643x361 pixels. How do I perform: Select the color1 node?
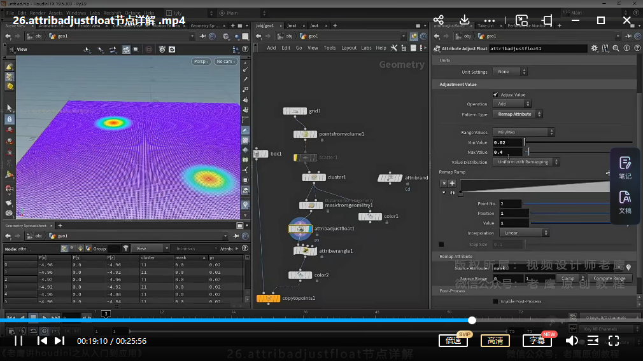tap(370, 217)
